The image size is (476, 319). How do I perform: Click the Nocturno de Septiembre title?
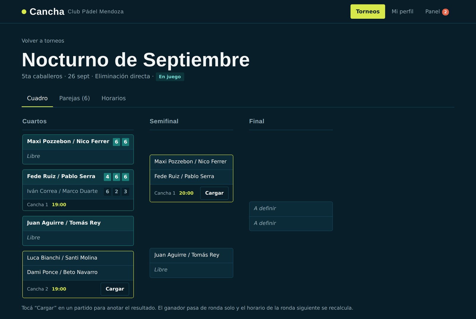tap(136, 60)
